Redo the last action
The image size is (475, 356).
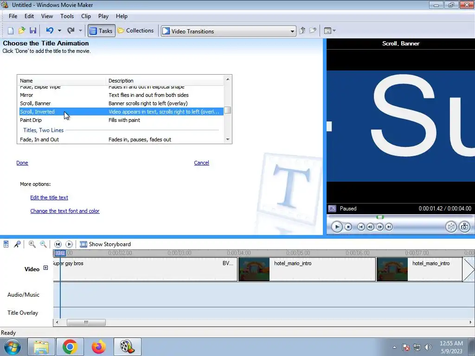pos(71,31)
